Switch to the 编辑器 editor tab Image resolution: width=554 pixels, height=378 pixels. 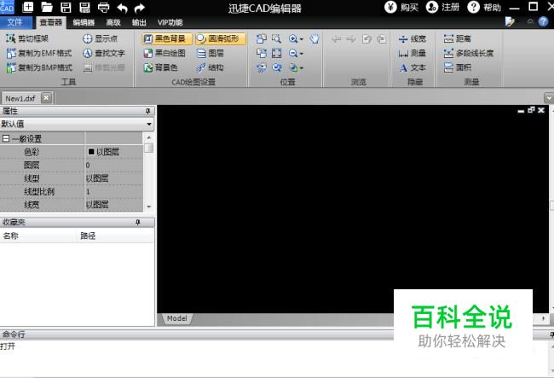point(84,22)
